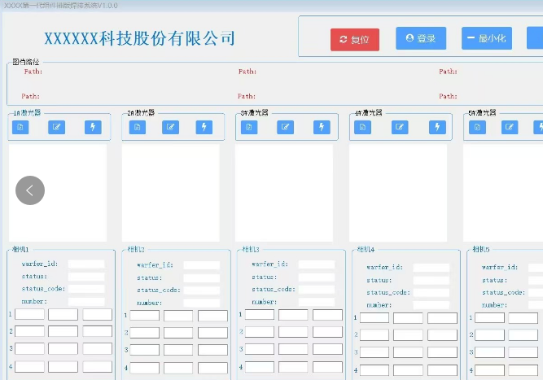Select row 2 middle box in 相机1
Image resolution: width=543 pixels, height=380 pixels.
tap(63, 331)
